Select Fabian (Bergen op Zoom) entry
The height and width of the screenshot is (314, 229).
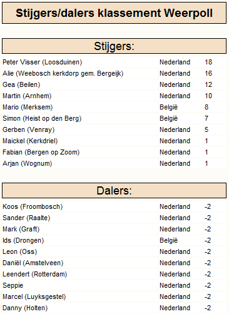pos(41,152)
